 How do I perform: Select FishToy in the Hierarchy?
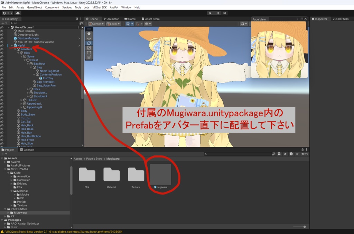tap(48, 78)
